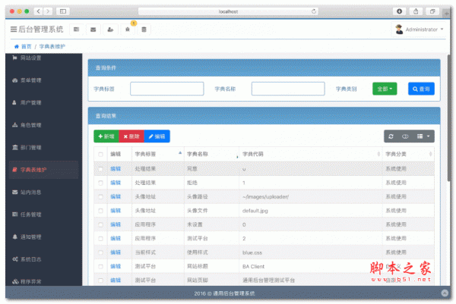Viewport: 456px width, 304px height.
Task: Sort by the 字典标签 column header
Action: (158, 154)
